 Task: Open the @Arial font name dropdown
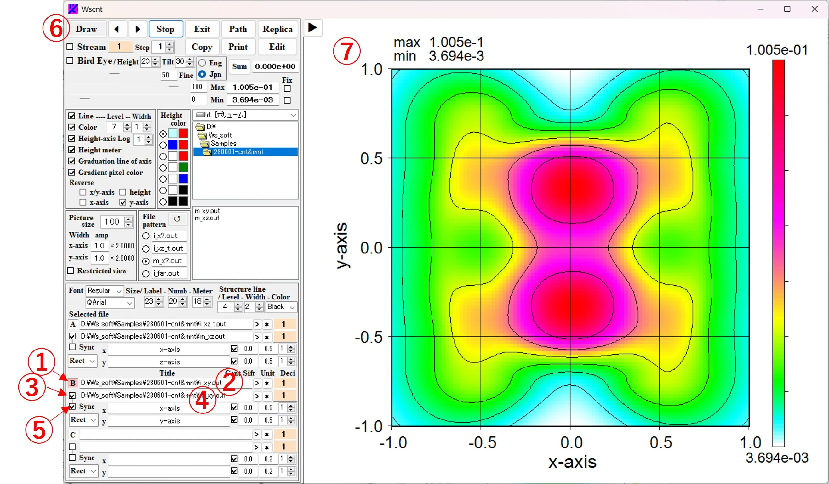click(110, 303)
